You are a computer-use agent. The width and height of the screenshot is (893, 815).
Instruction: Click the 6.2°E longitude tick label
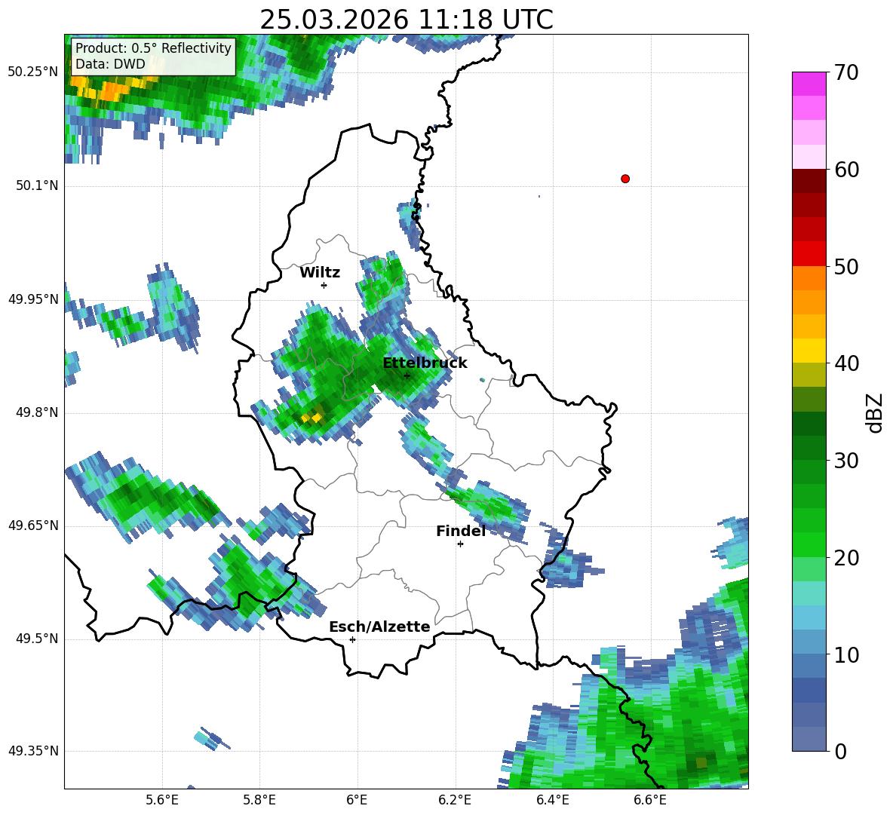455,800
